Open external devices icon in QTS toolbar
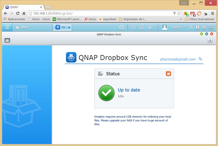This screenshot has height=146, width=218. click(141, 27)
